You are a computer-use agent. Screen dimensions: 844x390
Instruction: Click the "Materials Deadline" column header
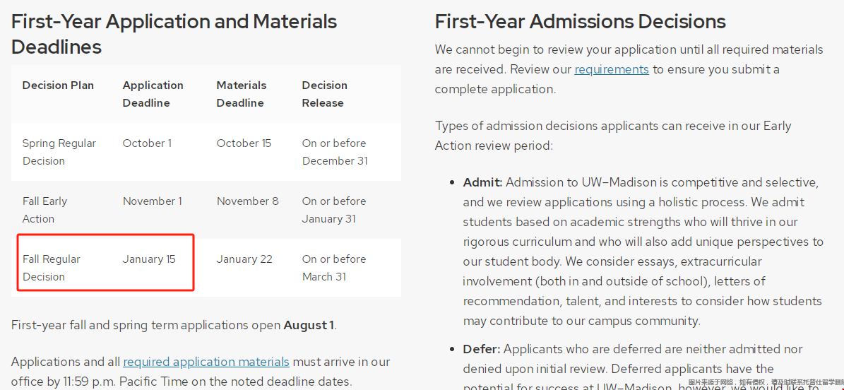(241, 94)
